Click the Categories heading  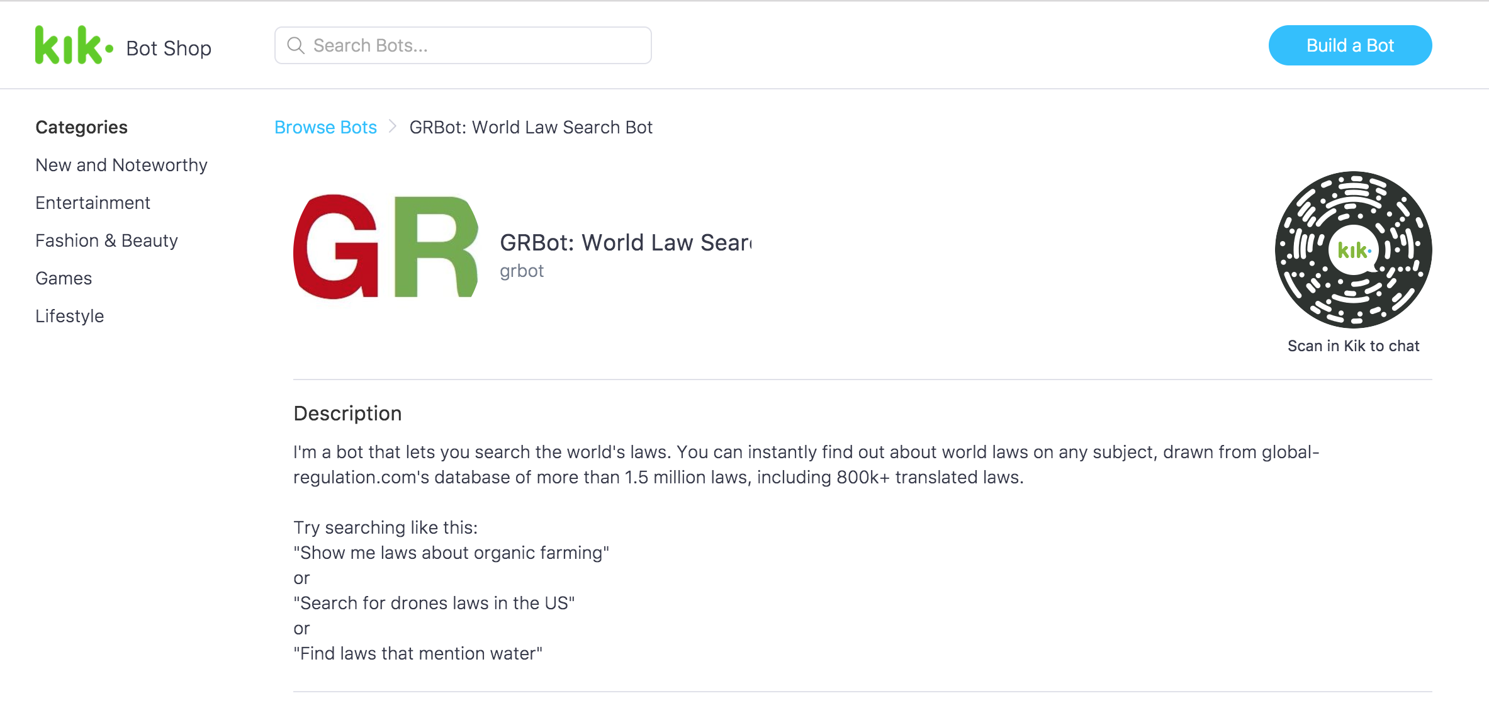coord(81,127)
